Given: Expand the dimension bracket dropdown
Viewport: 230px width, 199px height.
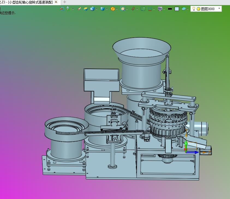Looking at the screenshot, I should 154,9.
